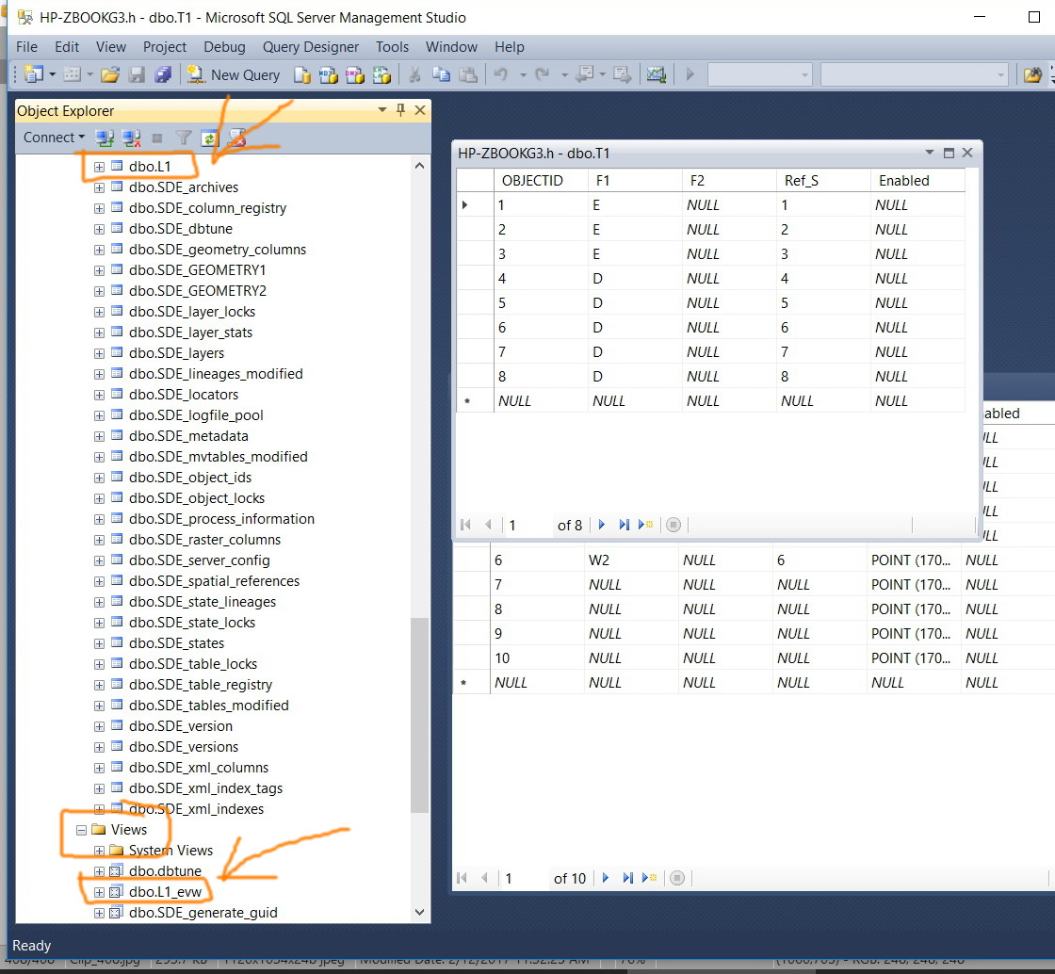
Task: Click the disconnect icon in Object Explorer
Action: [132, 138]
